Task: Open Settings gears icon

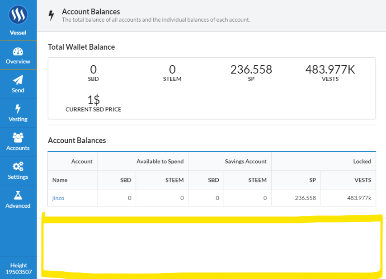Action: click(18, 167)
